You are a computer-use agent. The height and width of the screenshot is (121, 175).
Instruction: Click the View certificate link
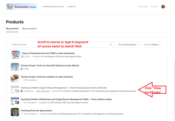point(43,91)
